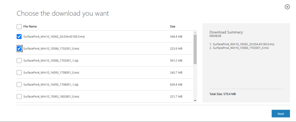296x122 pixels.
Task: Click the SurfacePro4_Win10_14393_1708001_1.zip file name
Action: (x=51, y=85)
